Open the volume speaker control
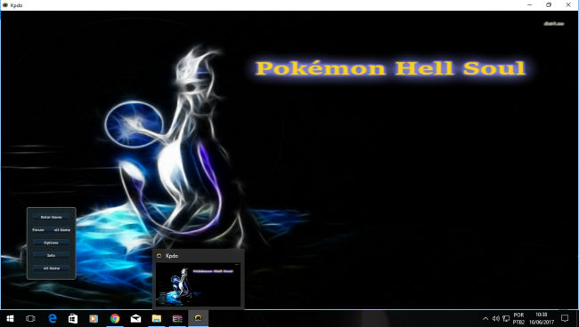The width and height of the screenshot is (579, 327). [x=495, y=318]
